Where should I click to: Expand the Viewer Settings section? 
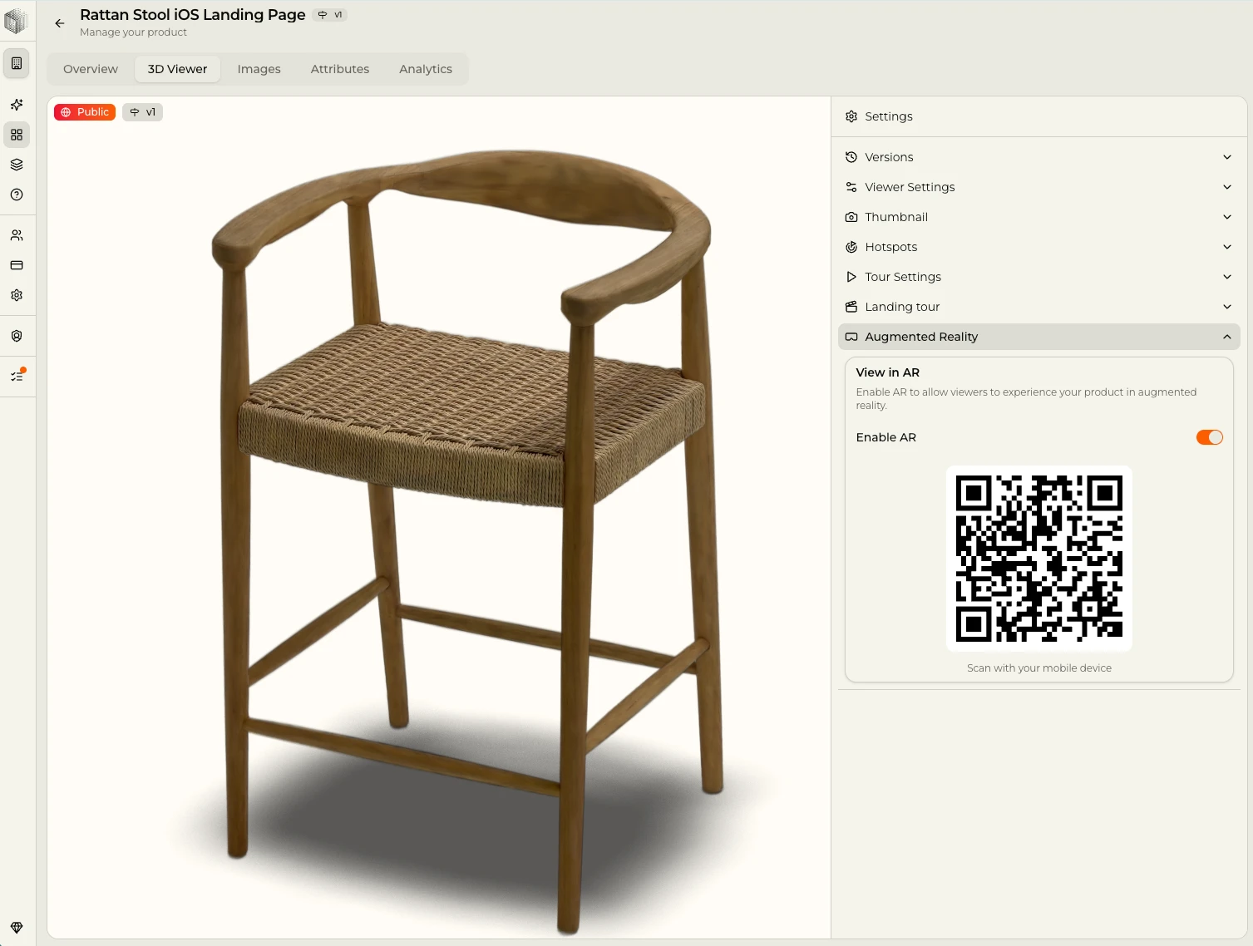coord(1039,187)
